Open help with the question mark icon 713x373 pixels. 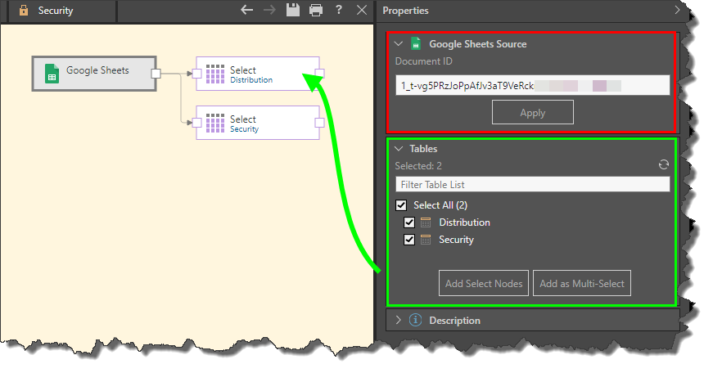coord(339,11)
